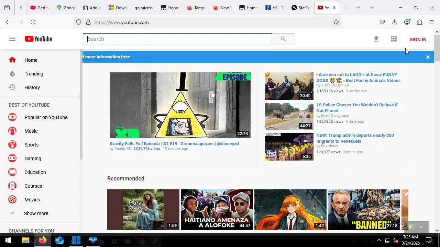Switch to the go.microsoft tab
The width and height of the screenshot is (440, 247).
pos(144,8)
